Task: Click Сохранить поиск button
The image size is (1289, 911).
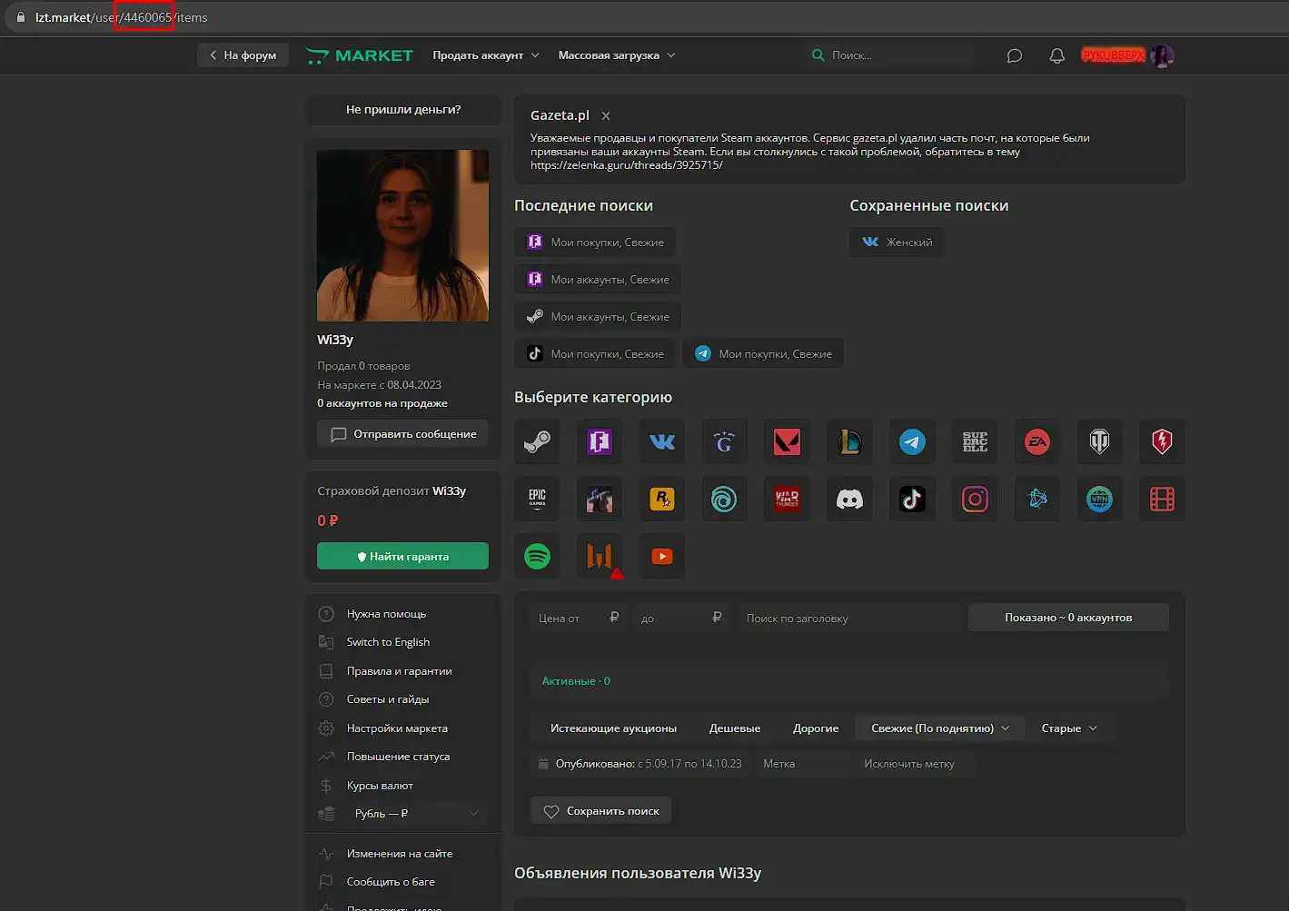Action: (x=601, y=811)
